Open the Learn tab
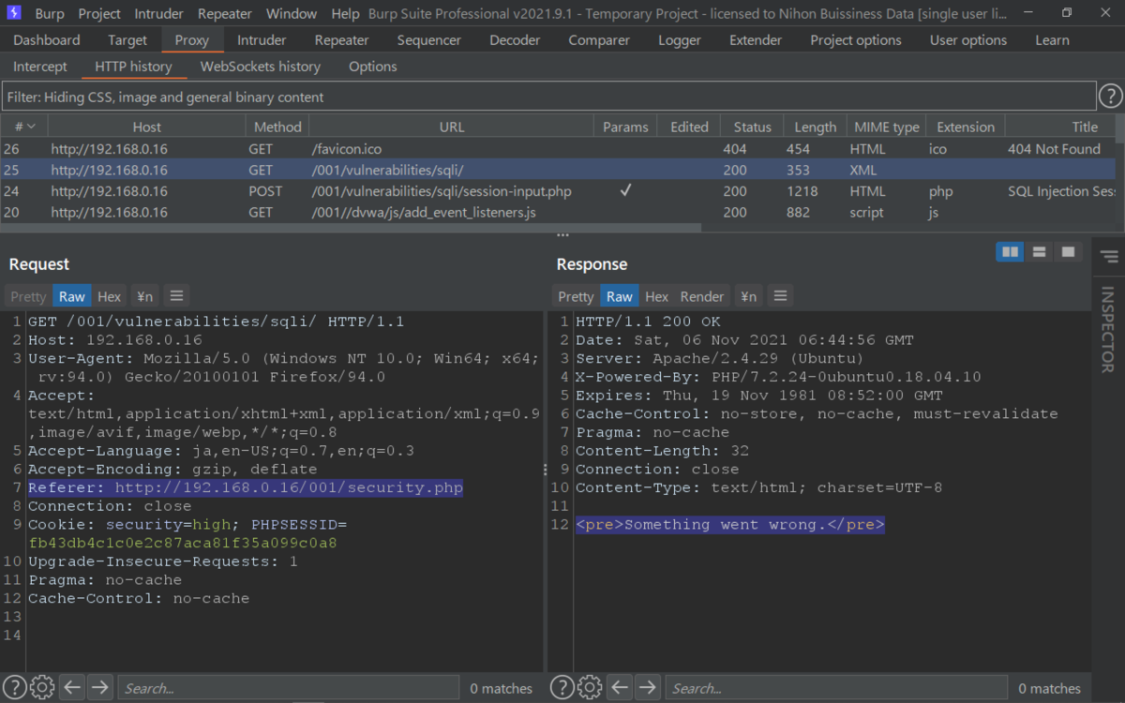Viewport: 1125px width, 703px height. (x=1052, y=40)
